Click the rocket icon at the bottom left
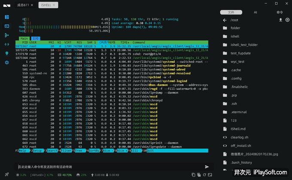 coord(7,174)
